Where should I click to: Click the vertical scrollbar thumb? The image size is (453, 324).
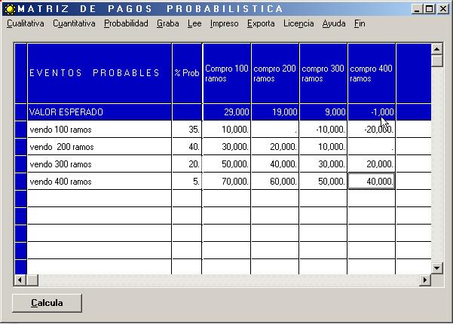(x=437, y=60)
